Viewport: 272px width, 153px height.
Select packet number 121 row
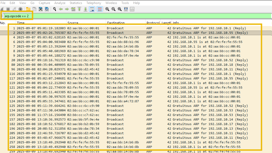[x=136, y=88]
